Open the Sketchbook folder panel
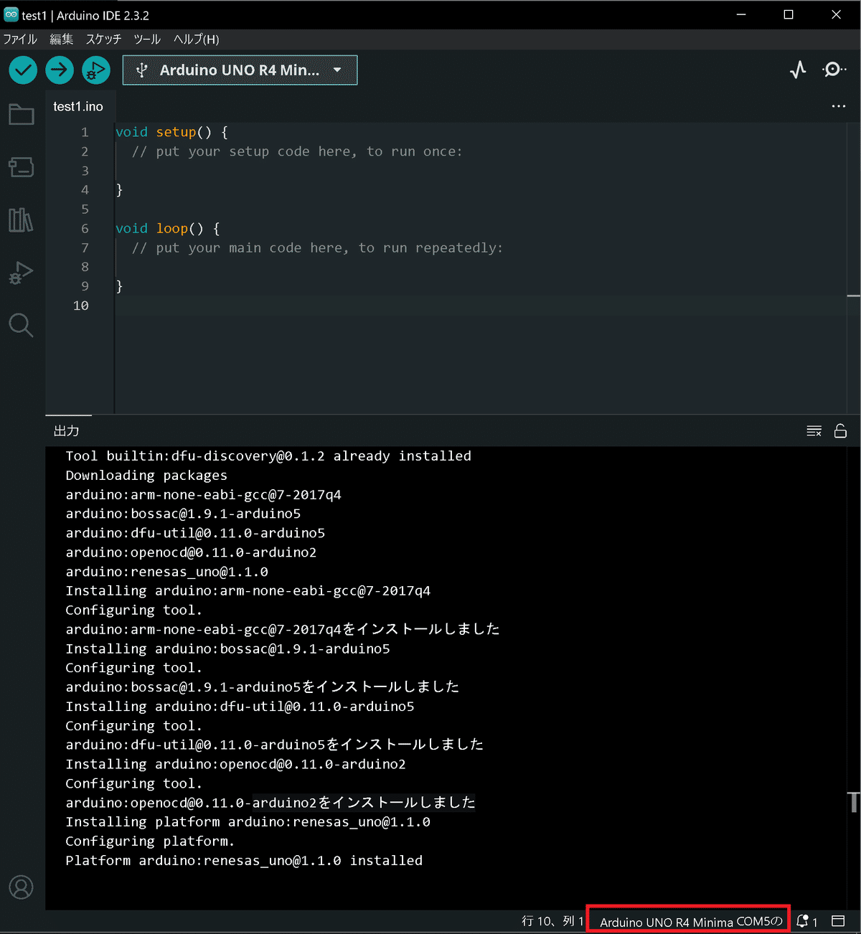This screenshot has height=934, width=861. [x=22, y=115]
